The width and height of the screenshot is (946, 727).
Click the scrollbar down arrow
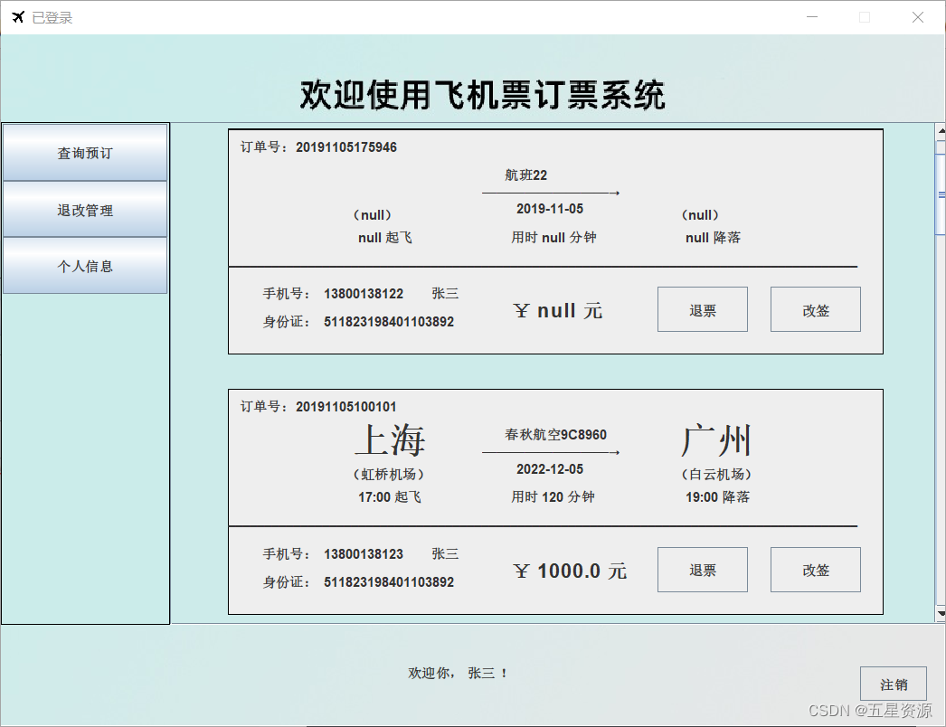941,614
